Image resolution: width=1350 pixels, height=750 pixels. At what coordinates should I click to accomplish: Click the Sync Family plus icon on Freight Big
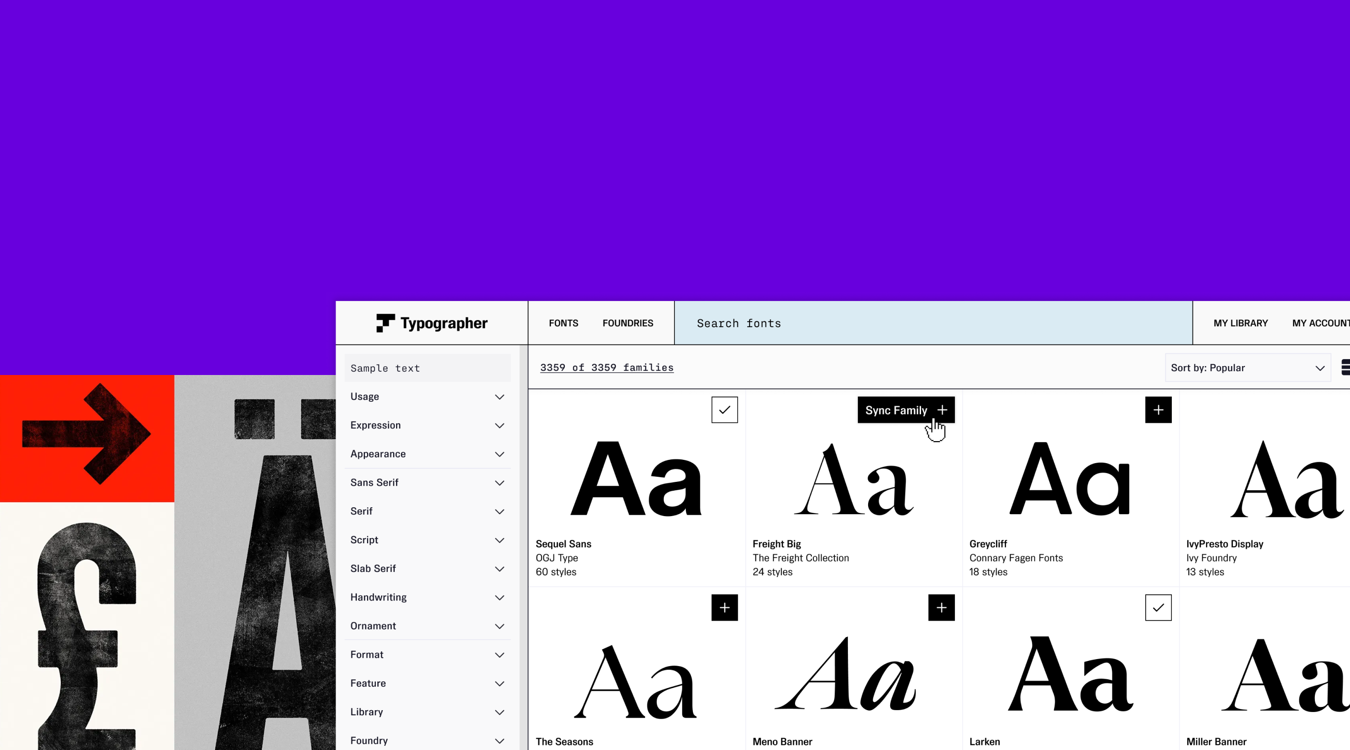click(x=943, y=410)
